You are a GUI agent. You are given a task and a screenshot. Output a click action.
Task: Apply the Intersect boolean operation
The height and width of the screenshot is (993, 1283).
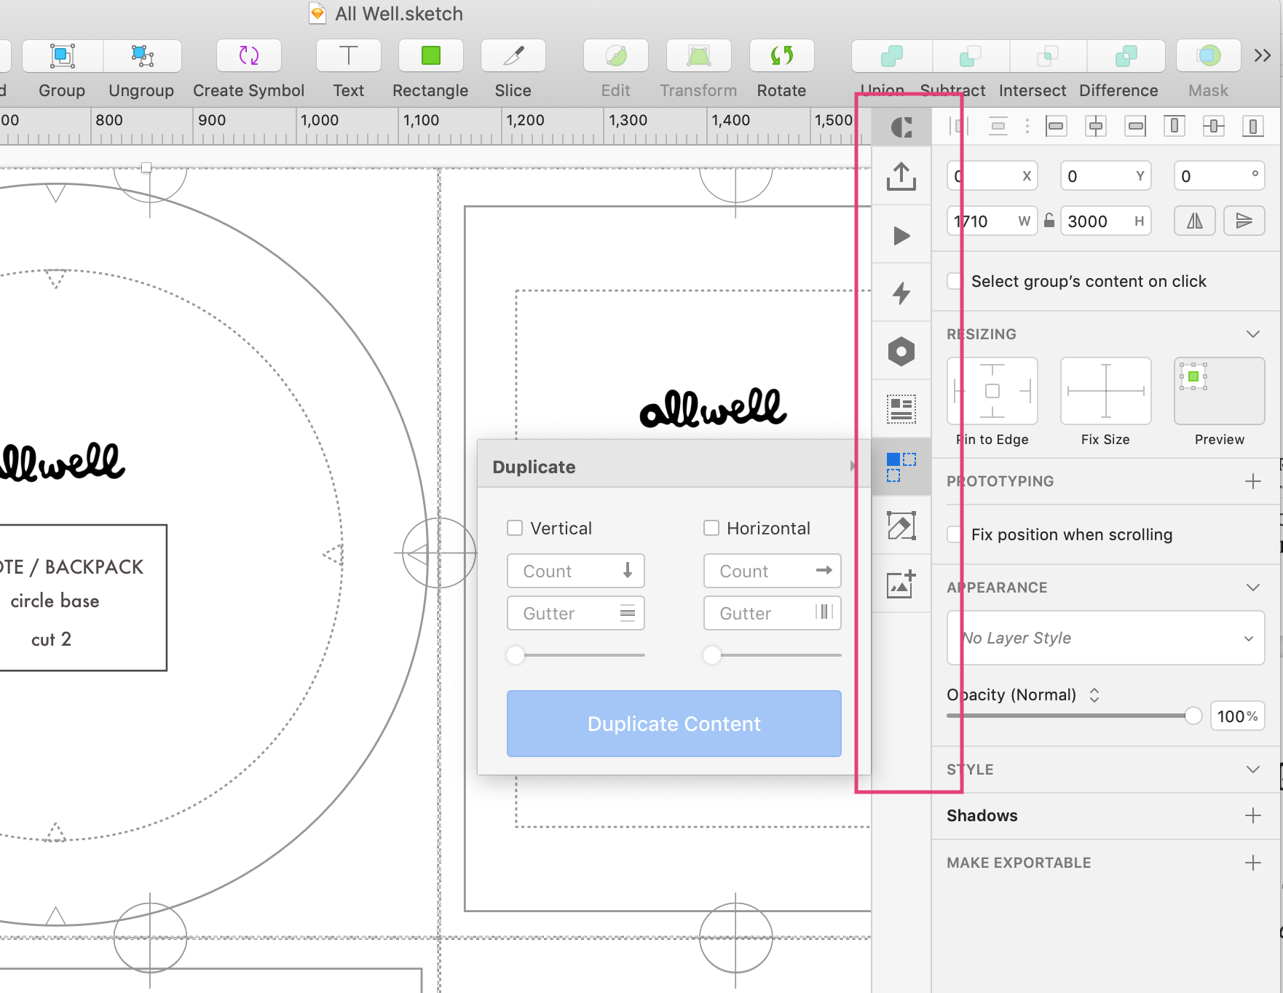(1048, 56)
